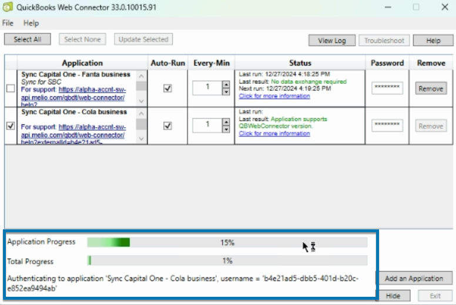456x305 pixels.
Task: Click the View Log button
Action: 332,40
